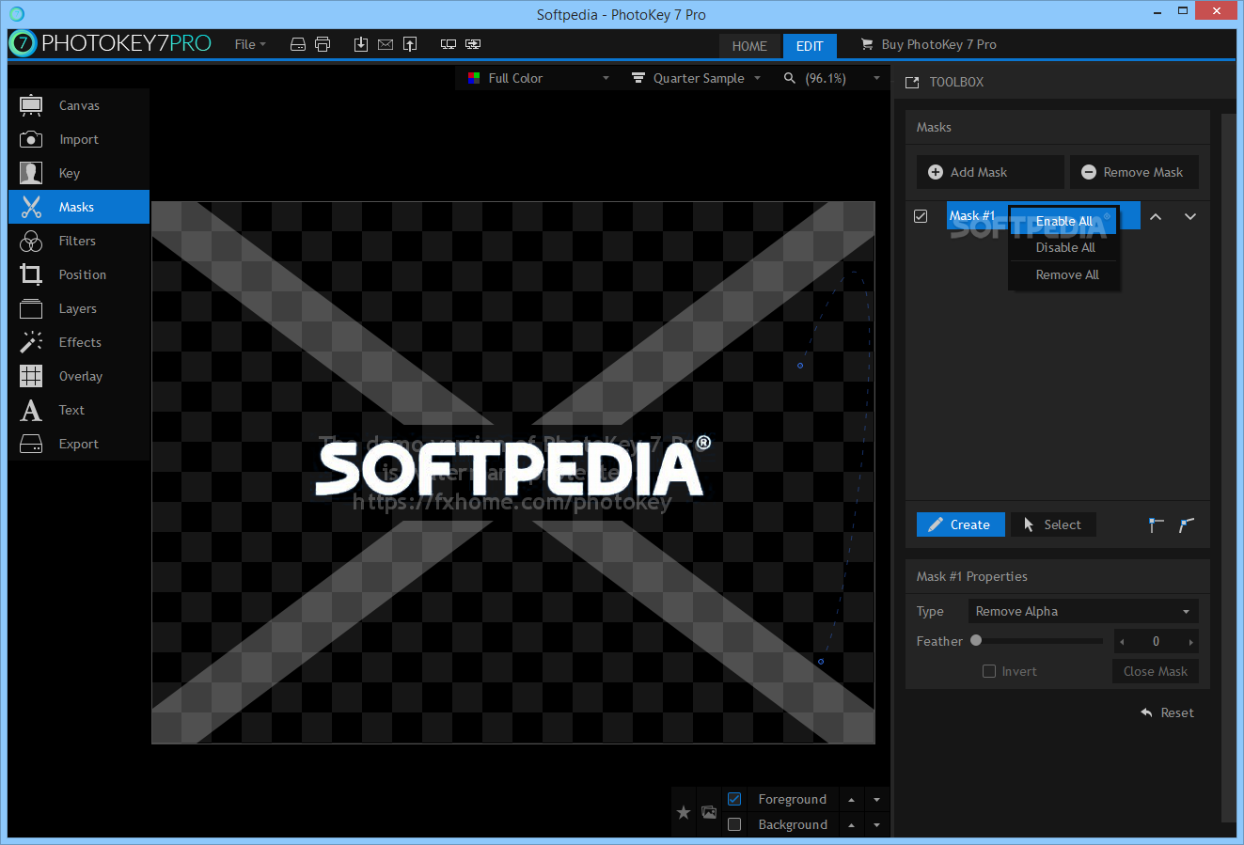
Task: Click the Add Mask button
Action: tap(990, 172)
